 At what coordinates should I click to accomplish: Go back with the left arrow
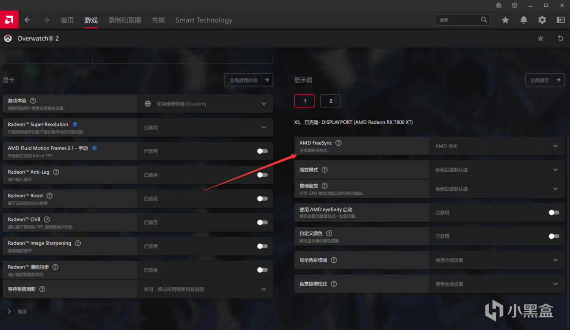tap(28, 20)
